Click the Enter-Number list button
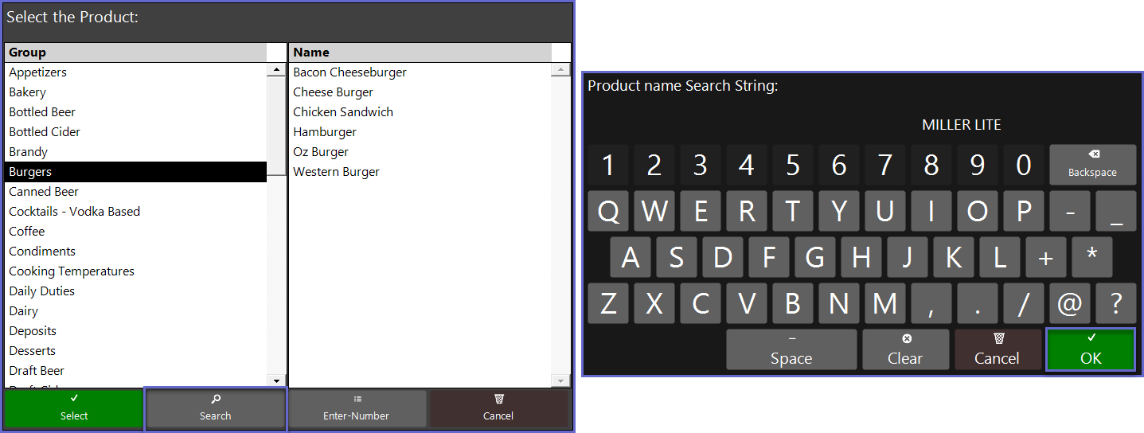The width and height of the screenshot is (1144, 433). coord(357,408)
